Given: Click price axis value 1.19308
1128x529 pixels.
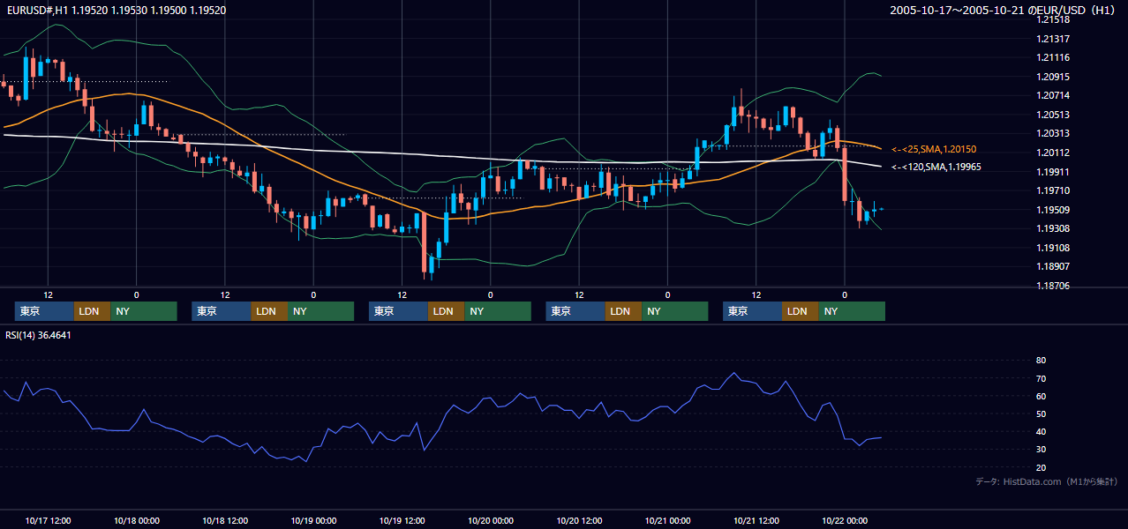Looking at the screenshot, I should tap(1054, 228).
